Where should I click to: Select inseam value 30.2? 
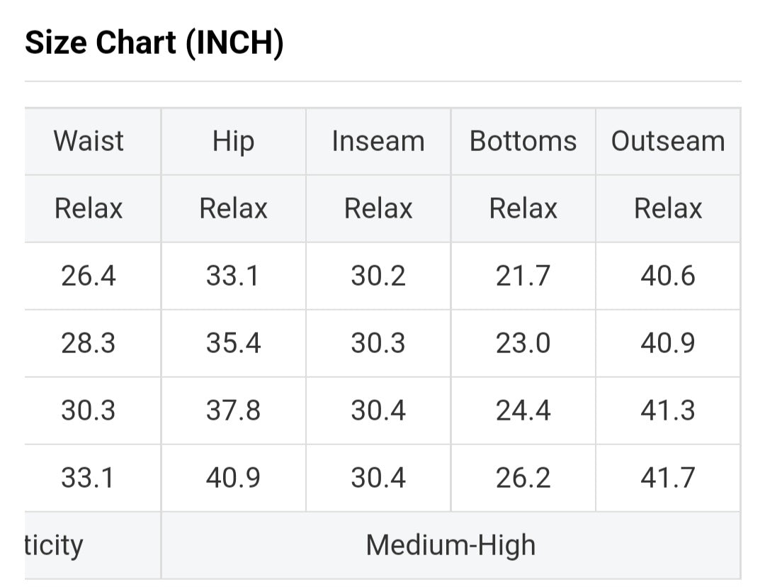pos(378,276)
